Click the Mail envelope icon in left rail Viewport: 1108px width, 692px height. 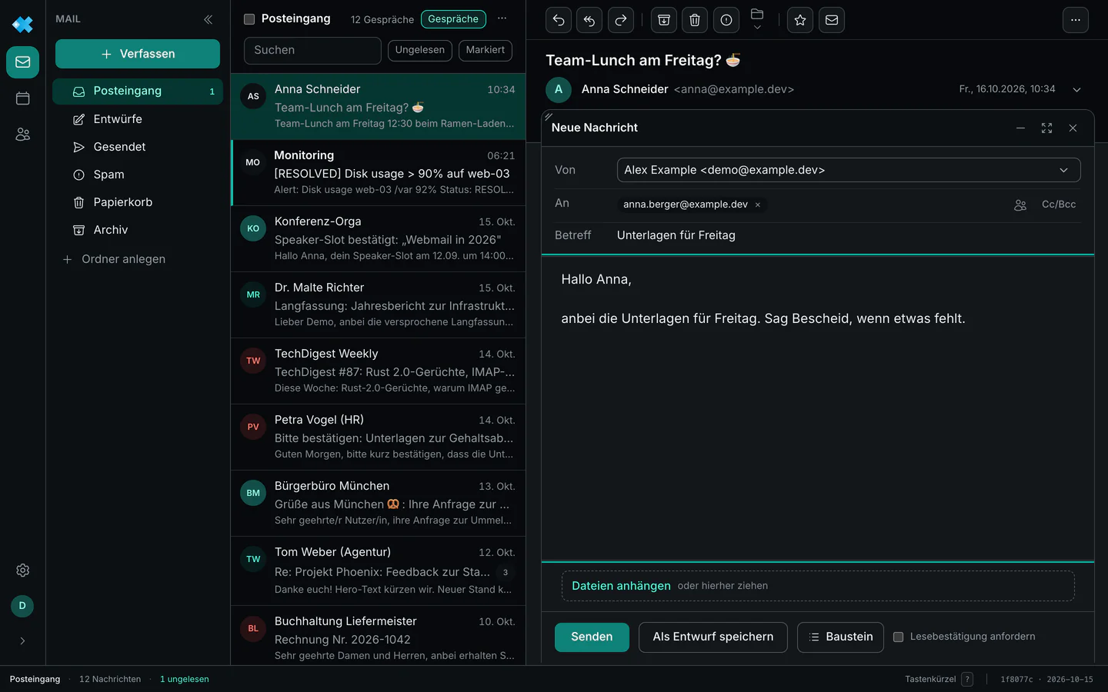tap(23, 62)
